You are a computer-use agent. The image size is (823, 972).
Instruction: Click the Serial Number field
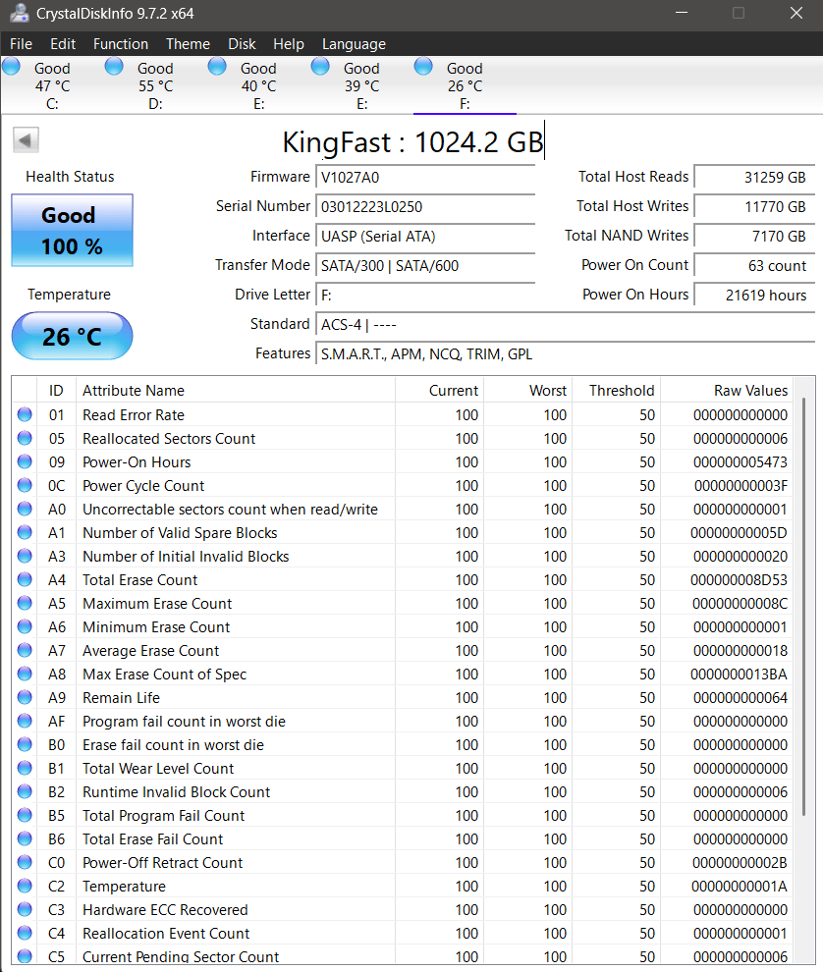pyautogui.click(x=425, y=206)
